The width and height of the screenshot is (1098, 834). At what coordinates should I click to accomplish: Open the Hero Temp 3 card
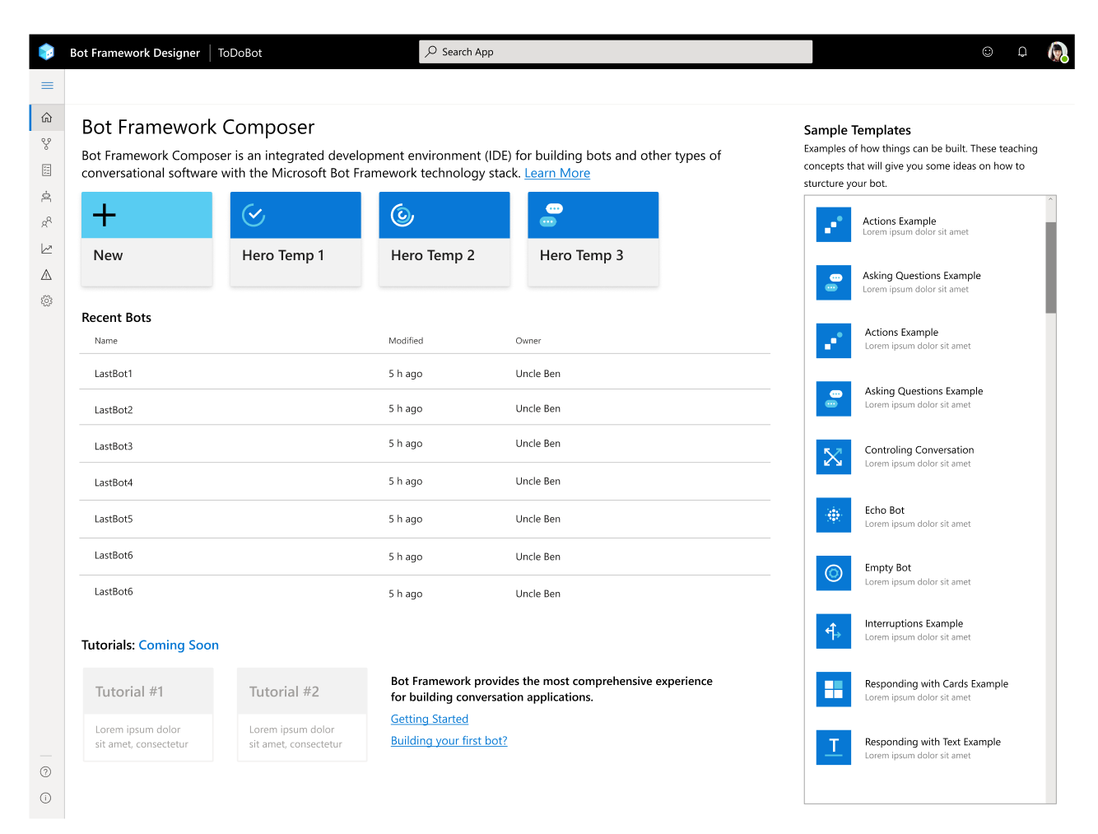[x=593, y=239]
